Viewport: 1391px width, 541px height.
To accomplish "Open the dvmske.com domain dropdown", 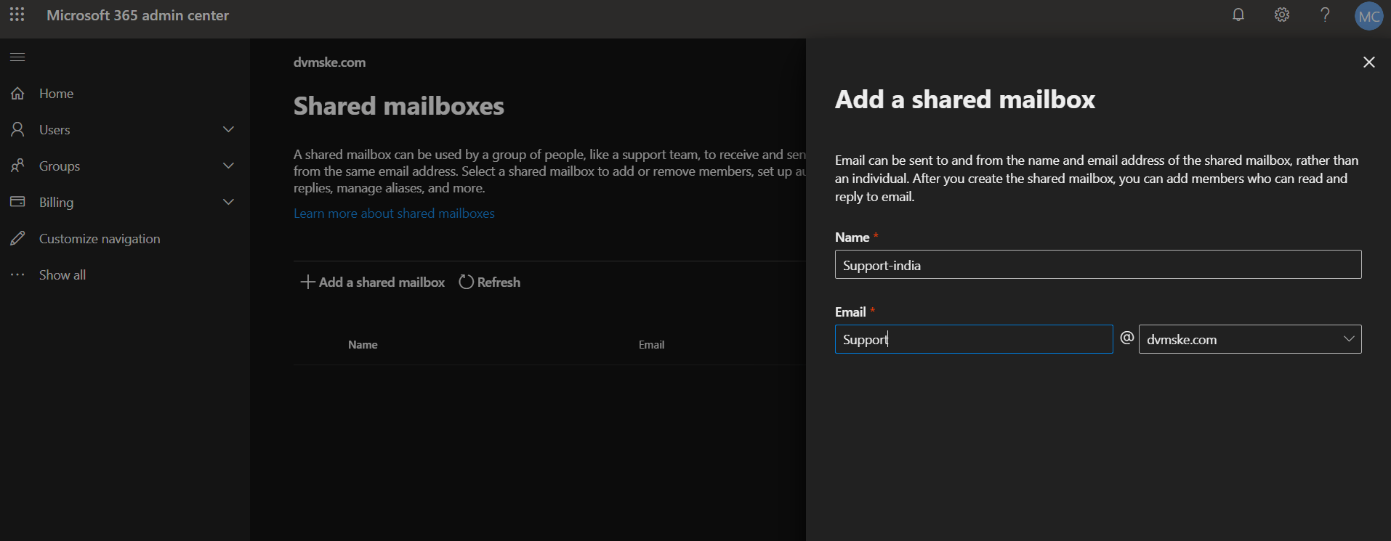I will pos(1250,339).
